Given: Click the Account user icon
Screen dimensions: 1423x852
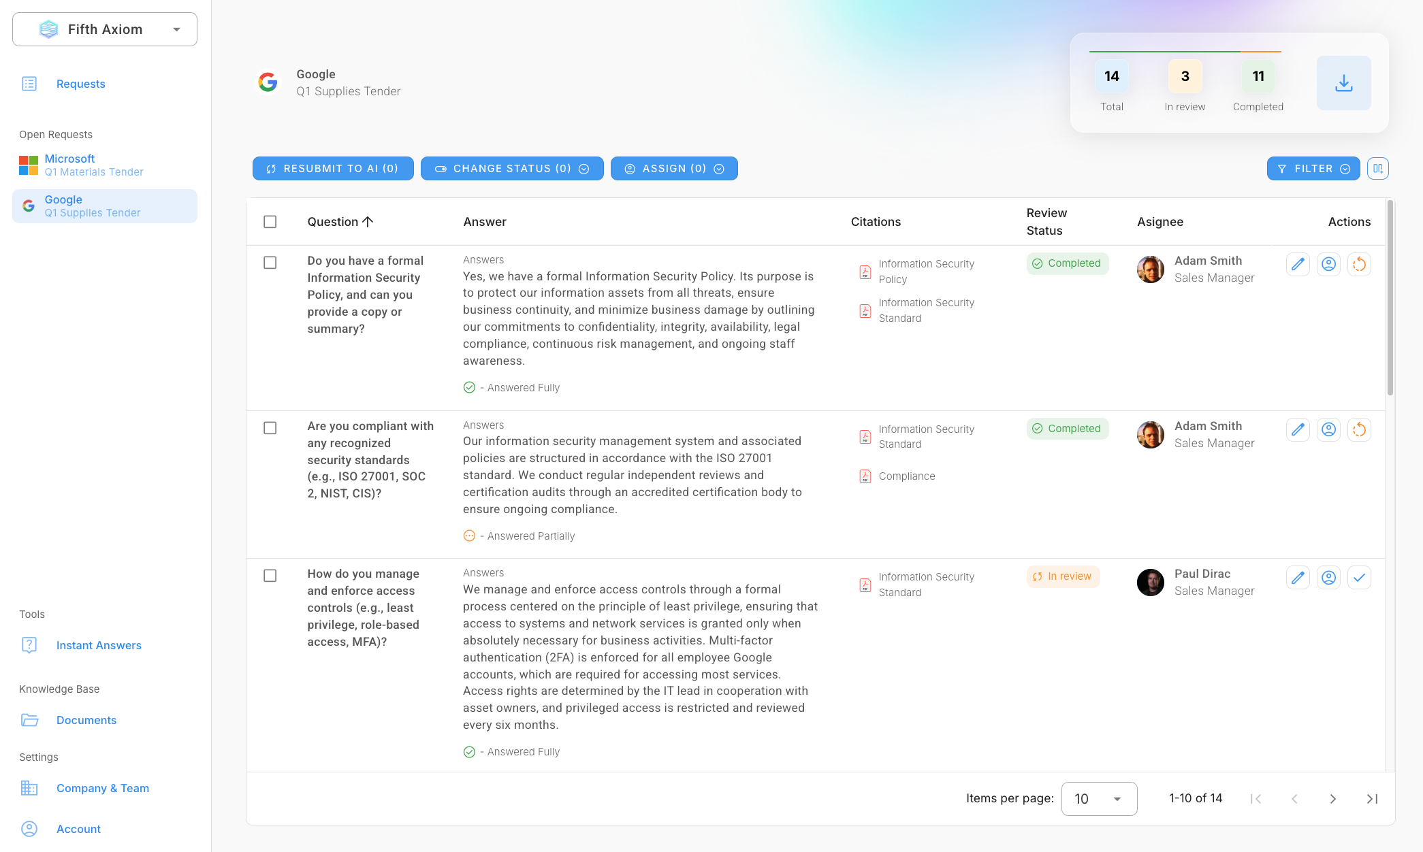Looking at the screenshot, I should point(29,829).
